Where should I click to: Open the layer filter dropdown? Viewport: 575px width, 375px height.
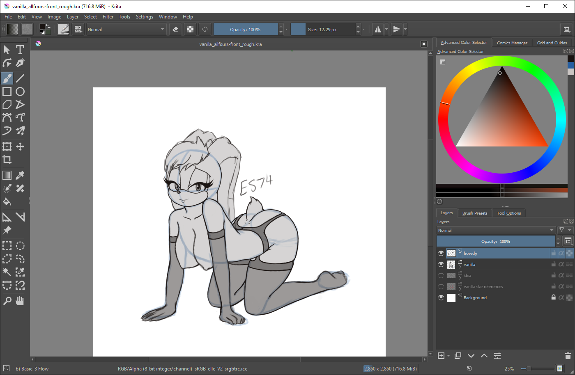(x=564, y=231)
